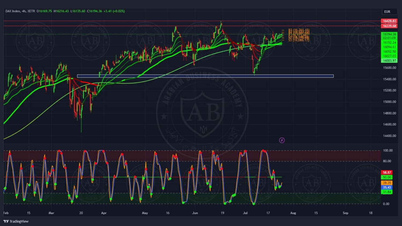This screenshot has height=226, width=402.
Task: Click the May label on time axis
Action: tap(145, 213)
